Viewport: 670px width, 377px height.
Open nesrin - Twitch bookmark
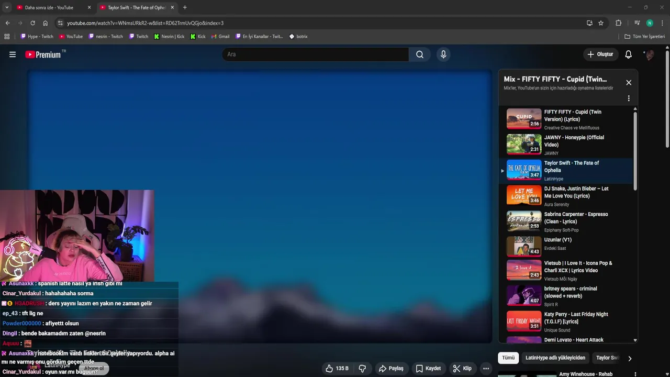coord(106,37)
